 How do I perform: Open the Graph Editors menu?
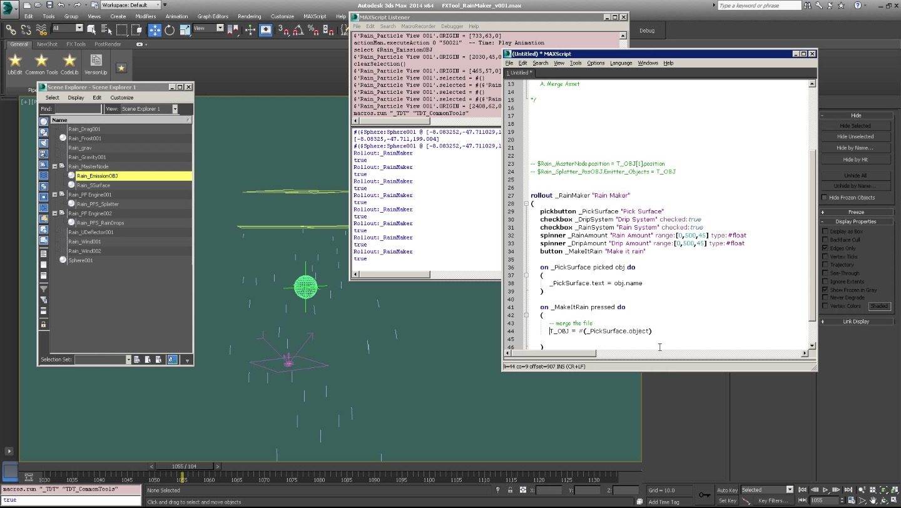click(x=213, y=16)
